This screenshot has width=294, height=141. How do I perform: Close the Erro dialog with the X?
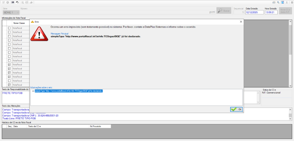tap(241, 22)
